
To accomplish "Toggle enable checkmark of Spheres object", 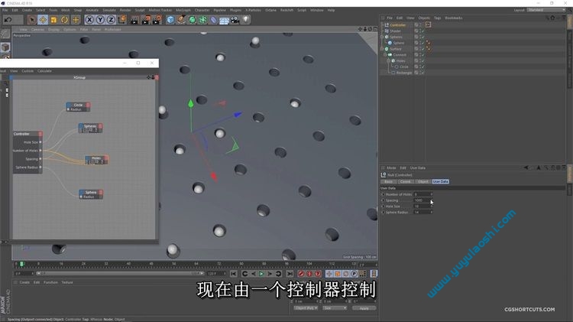I will point(422,37).
